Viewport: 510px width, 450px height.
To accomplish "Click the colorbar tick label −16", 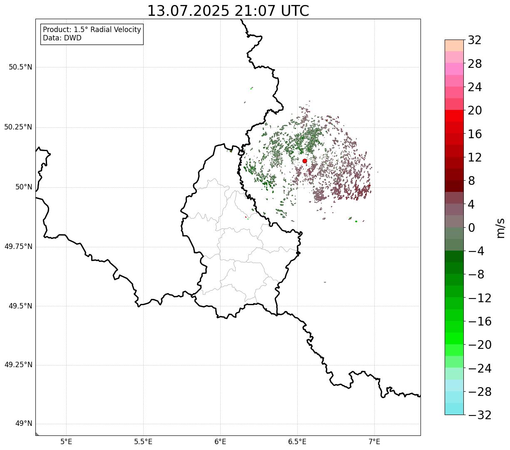I will click(480, 321).
